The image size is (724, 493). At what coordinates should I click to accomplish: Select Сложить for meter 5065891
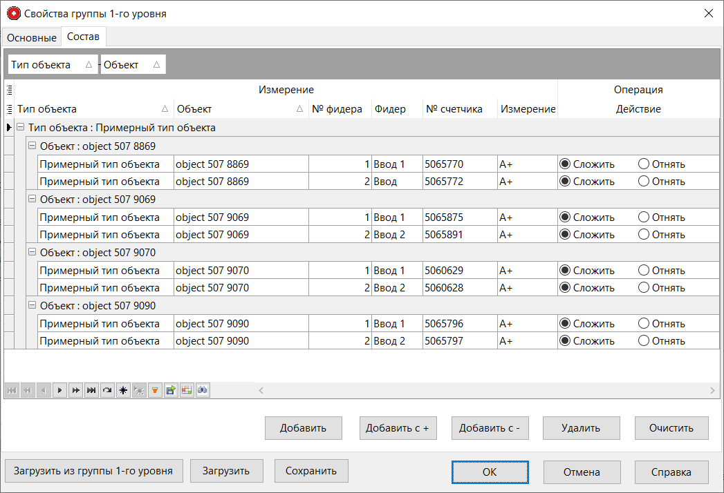pos(565,235)
